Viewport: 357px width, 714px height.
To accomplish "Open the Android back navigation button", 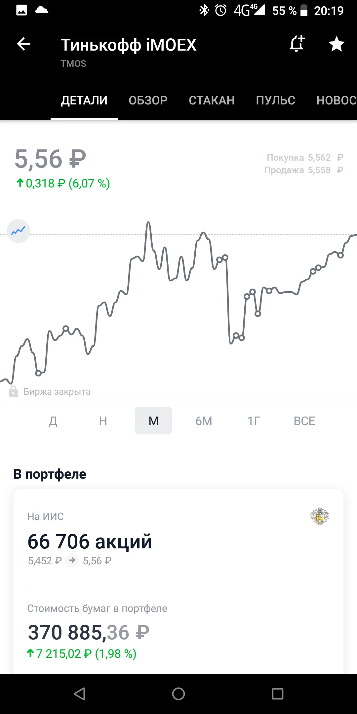I will [x=80, y=694].
